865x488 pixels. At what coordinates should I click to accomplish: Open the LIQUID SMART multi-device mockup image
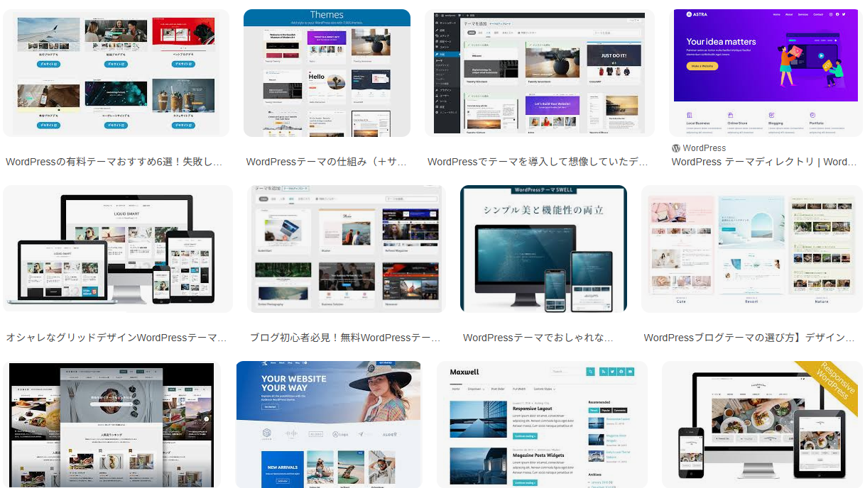[x=118, y=248]
